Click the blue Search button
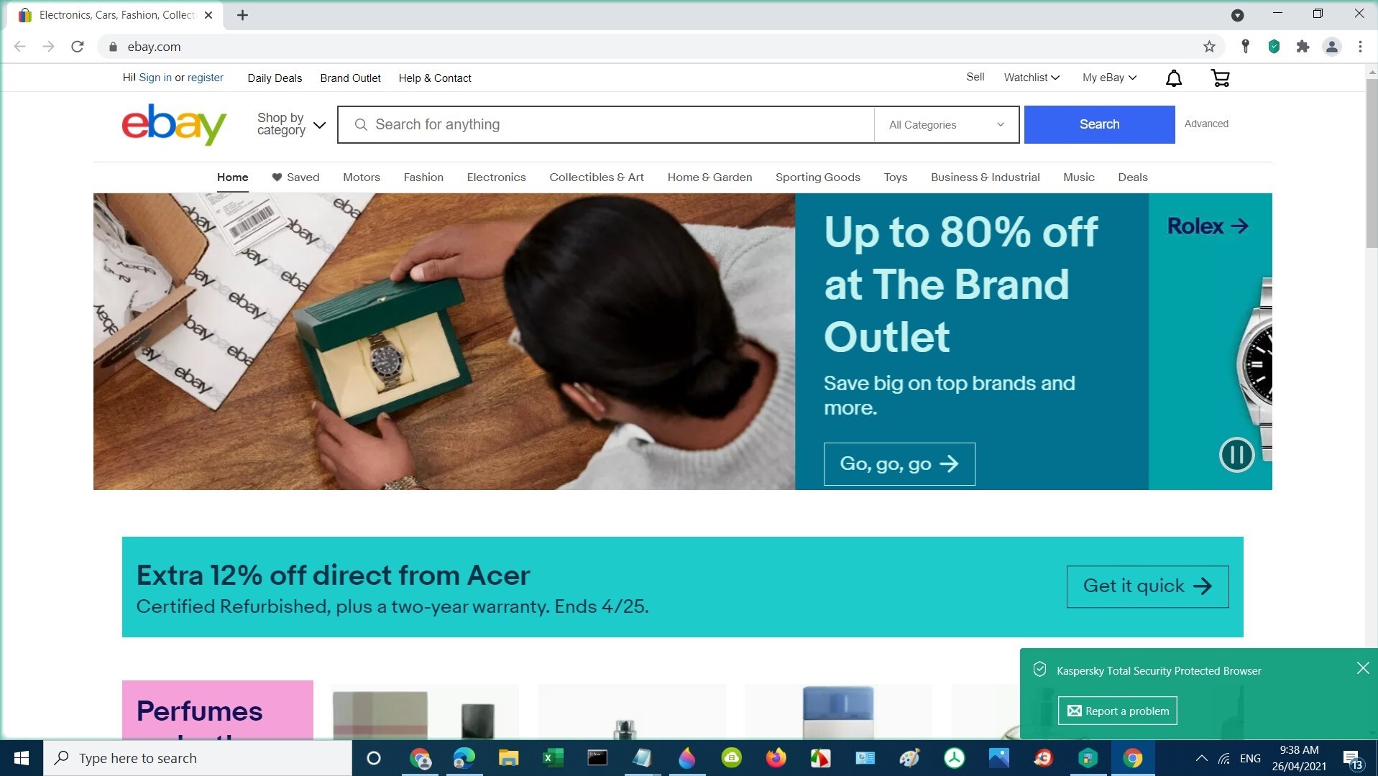The image size is (1378, 776). point(1099,124)
